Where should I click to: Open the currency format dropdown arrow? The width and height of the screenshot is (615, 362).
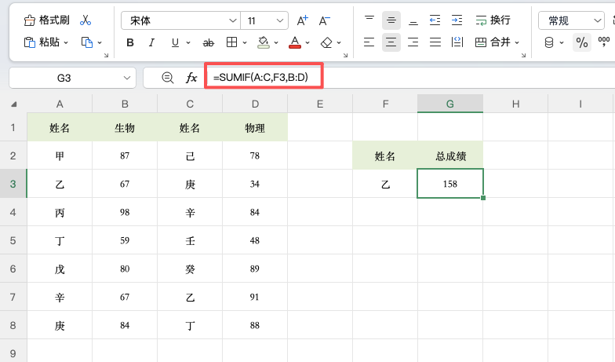[562, 42]
